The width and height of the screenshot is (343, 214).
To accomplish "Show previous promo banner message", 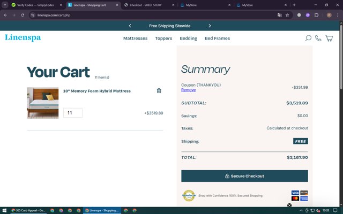I will tap(130, 26).
